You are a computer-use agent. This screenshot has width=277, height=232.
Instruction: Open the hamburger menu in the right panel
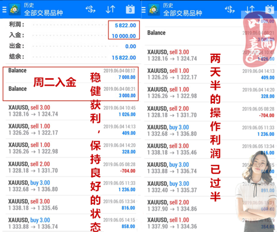[144, 10]
